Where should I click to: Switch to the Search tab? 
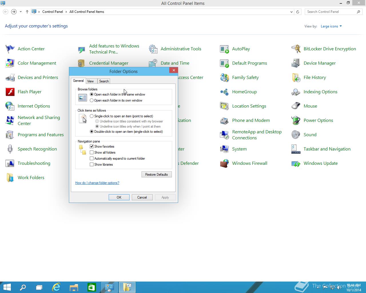click(104, 81)
